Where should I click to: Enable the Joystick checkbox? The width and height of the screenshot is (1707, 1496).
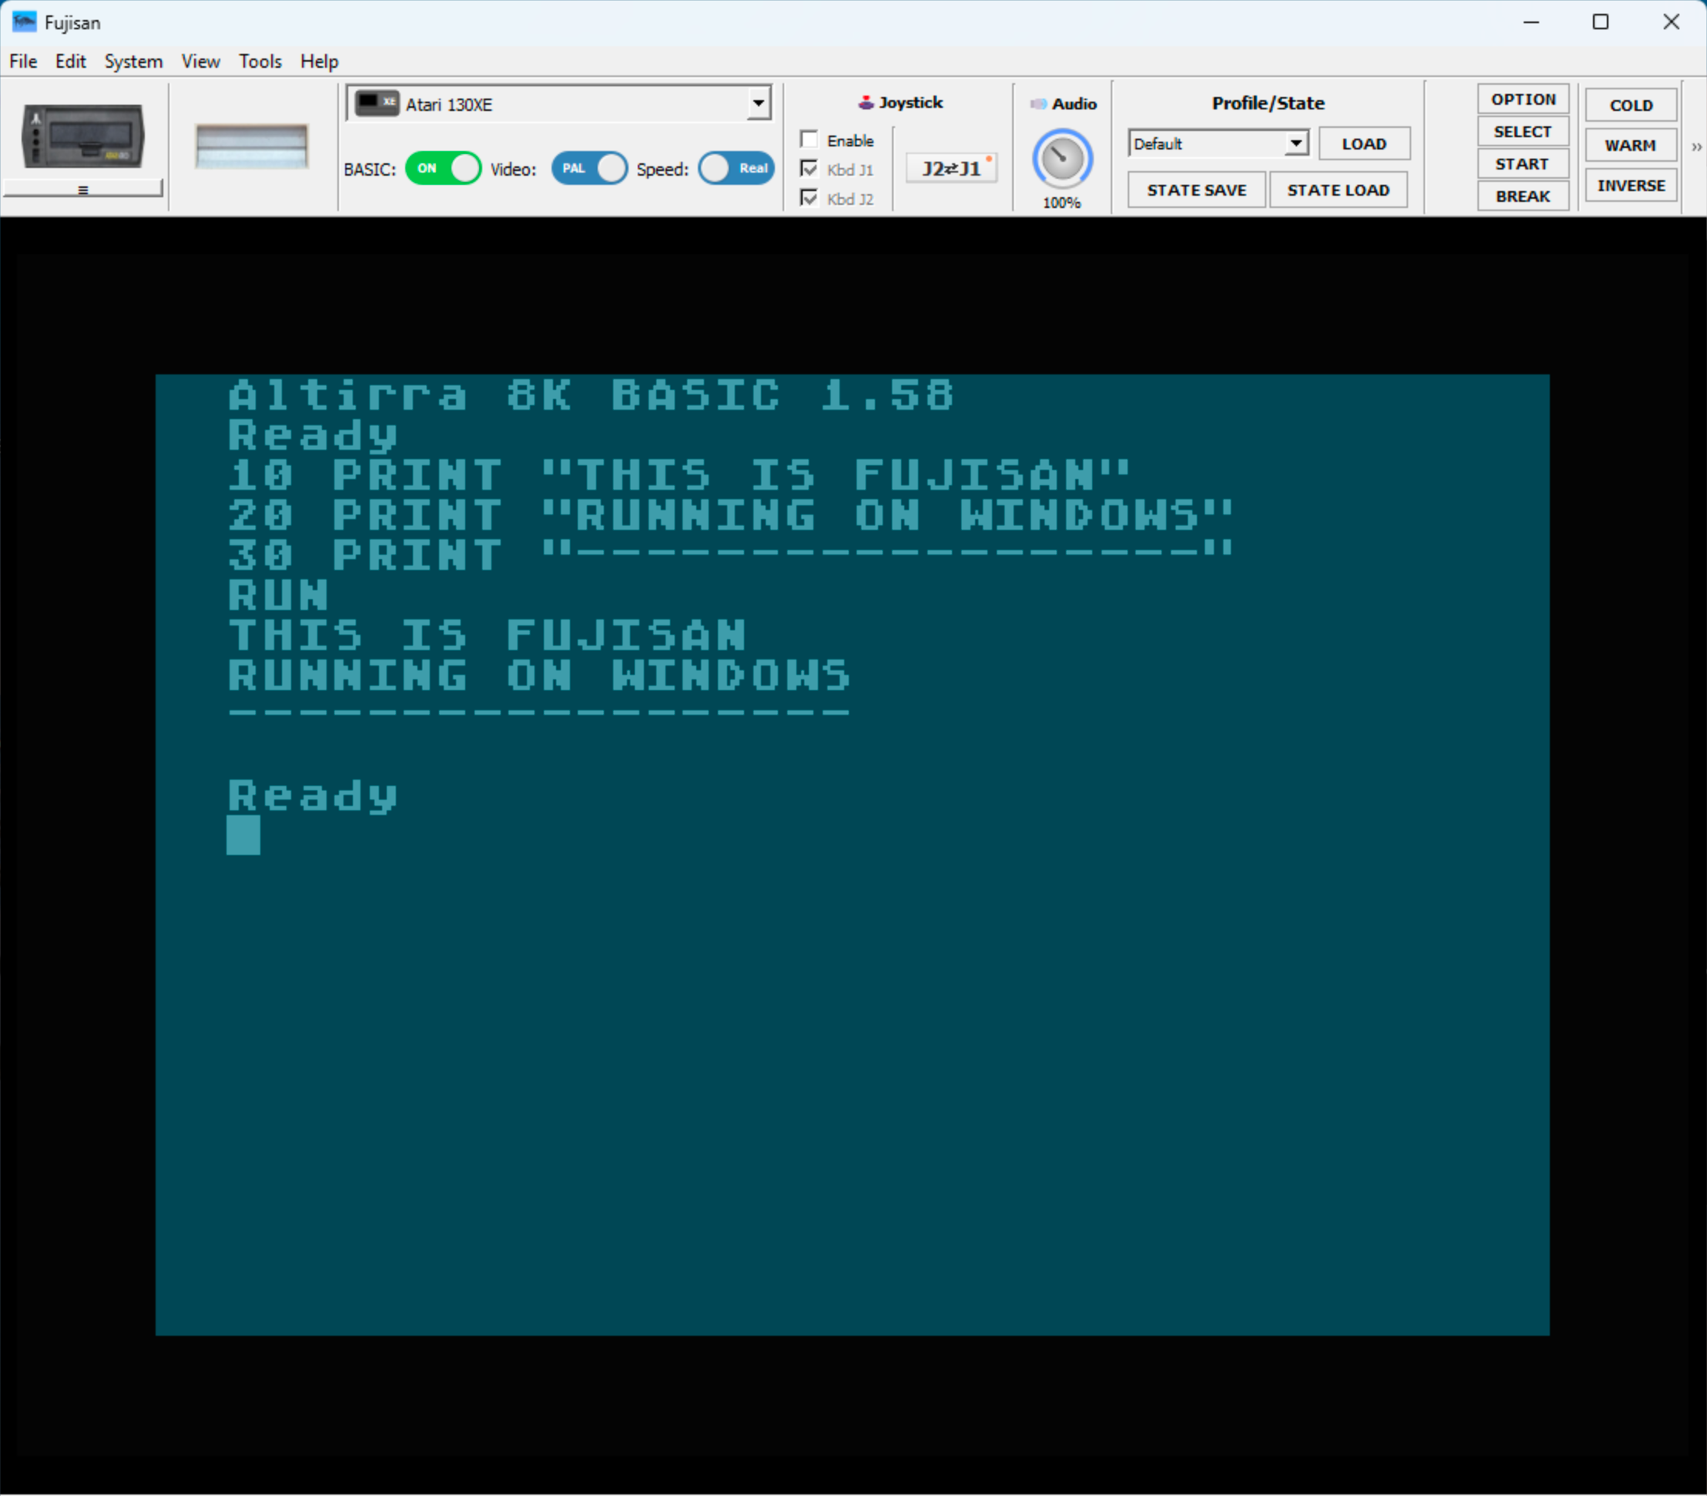coord(809,139)
